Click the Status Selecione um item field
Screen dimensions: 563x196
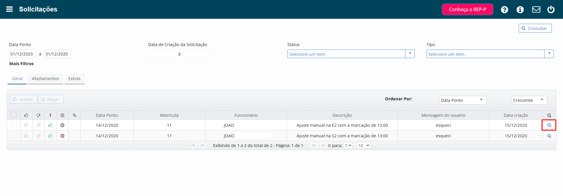[346, 54]
